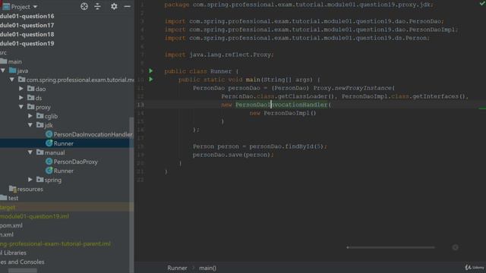Open PersonDaoInvocationHandler class in tree
This screenshot has width=486, height=273.
pyautogui.click(x=93, y=134)
